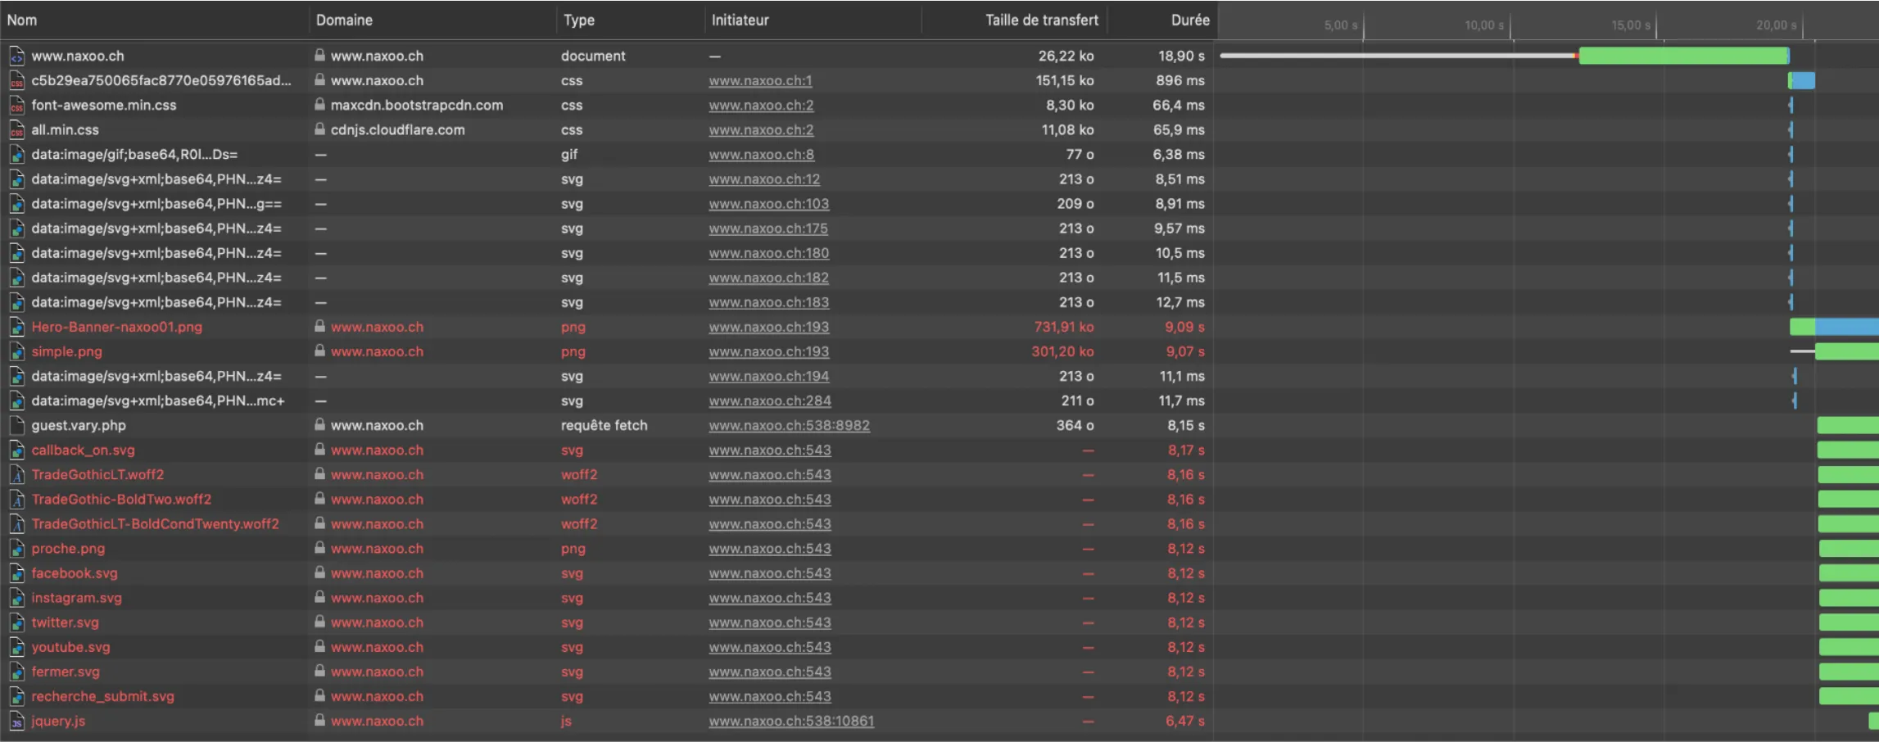Select the guest.vary.php request name

pyautogui.click(x=79, y=425)
